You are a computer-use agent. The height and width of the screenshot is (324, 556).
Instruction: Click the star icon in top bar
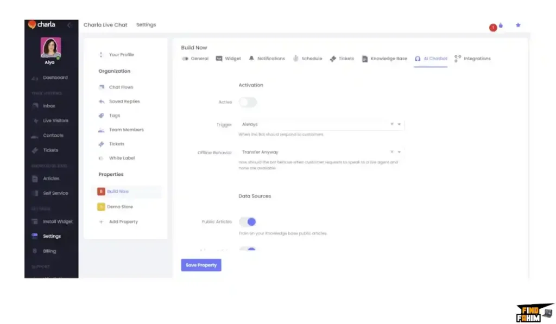518,25
